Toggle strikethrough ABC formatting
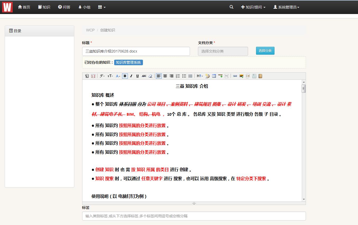Viewport: 358px width, 225px height. [144, 76]
